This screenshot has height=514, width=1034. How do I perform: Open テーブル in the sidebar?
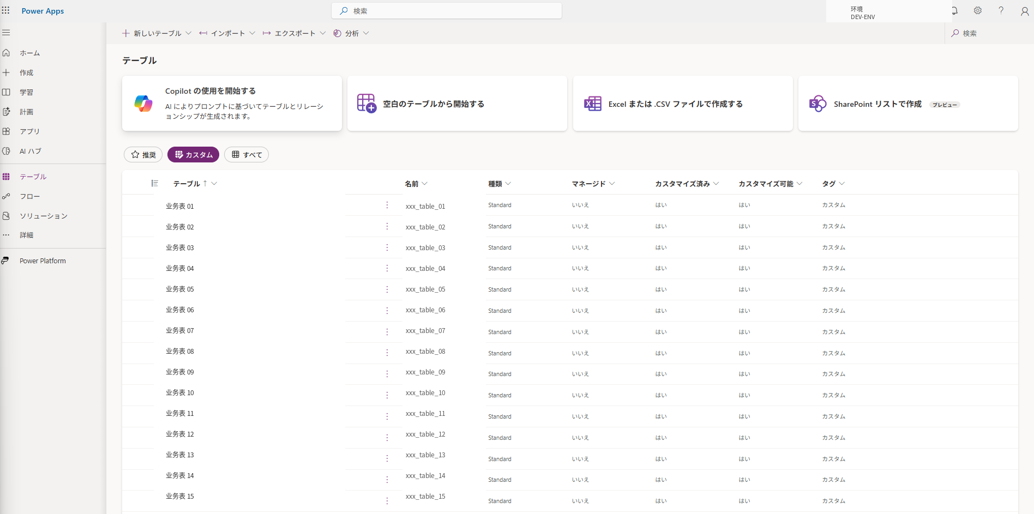(x=33, y=177)
